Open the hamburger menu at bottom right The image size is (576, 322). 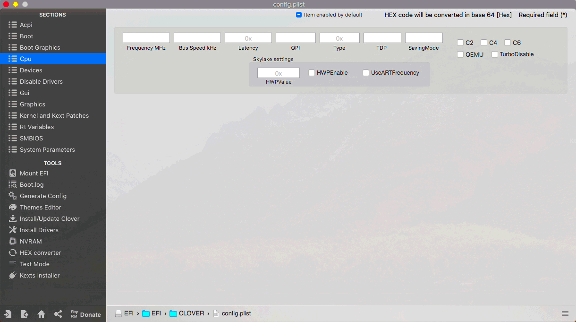(565, 313)
